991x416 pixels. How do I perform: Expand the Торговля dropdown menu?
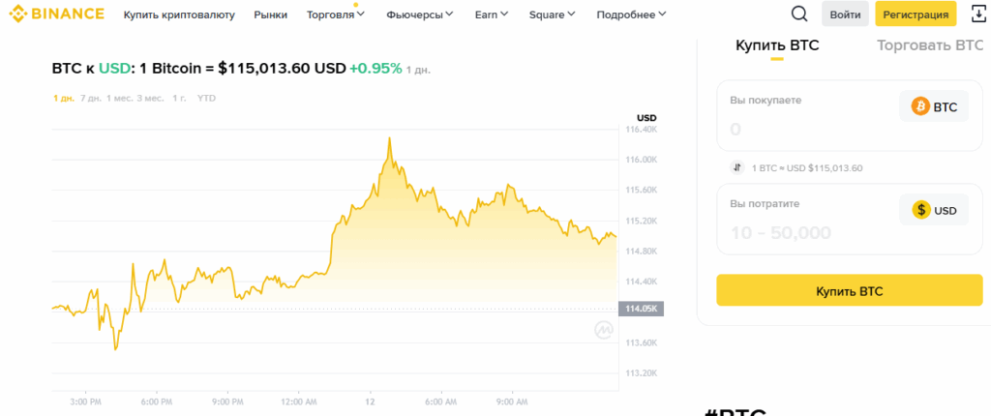click(335, 15)
